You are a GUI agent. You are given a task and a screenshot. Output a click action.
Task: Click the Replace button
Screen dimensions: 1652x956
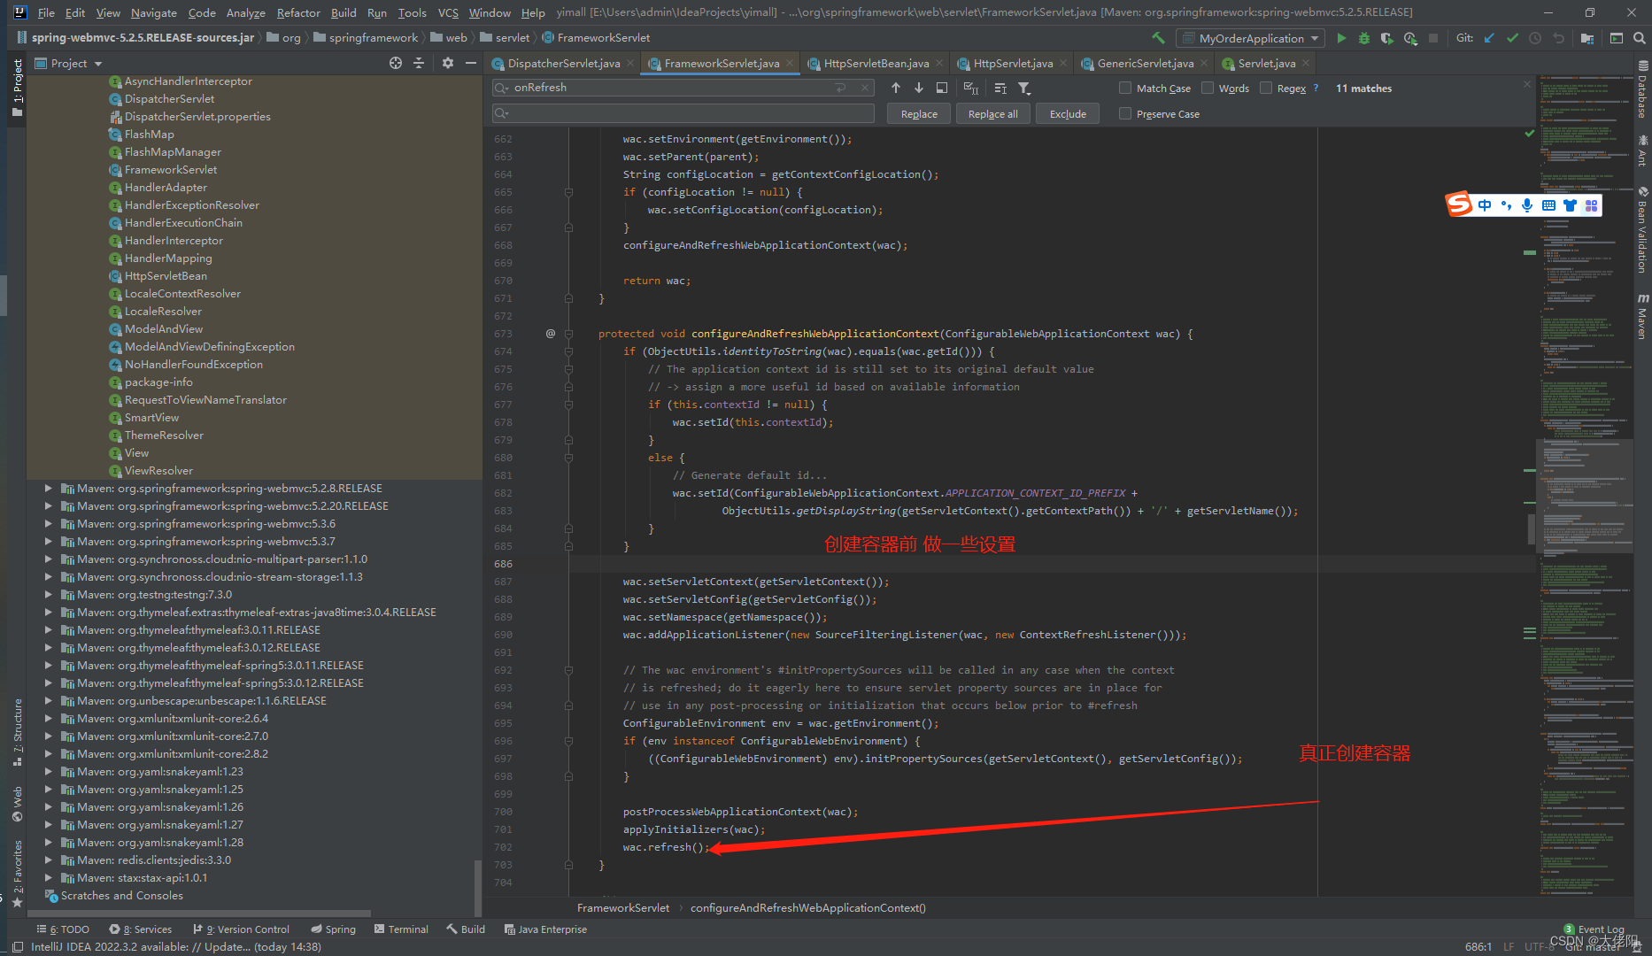(919, 113)
